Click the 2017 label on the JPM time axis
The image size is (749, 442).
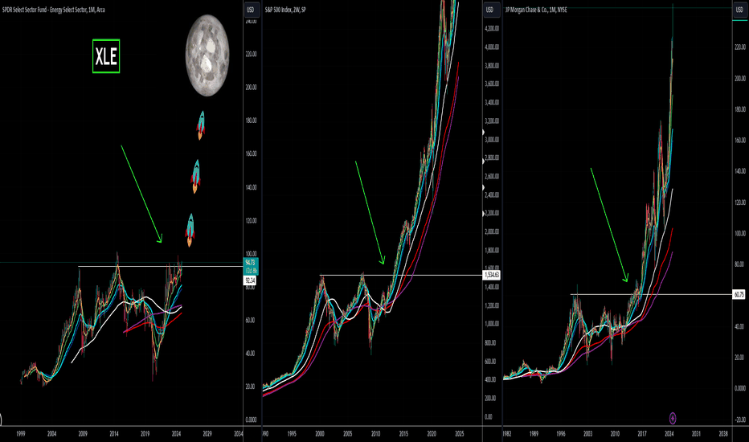(x=642, y=434)
